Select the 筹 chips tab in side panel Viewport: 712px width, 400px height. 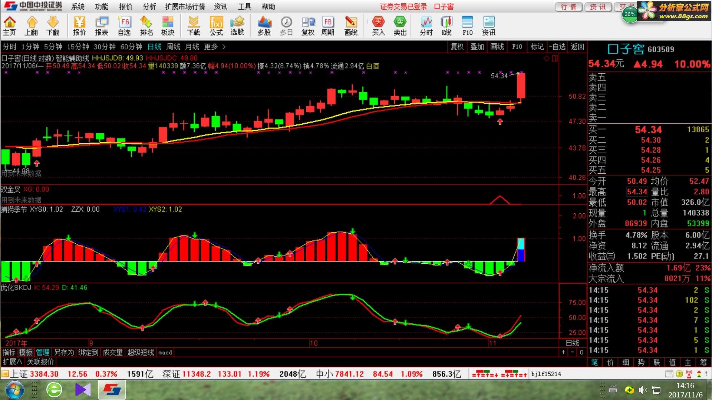703,362
